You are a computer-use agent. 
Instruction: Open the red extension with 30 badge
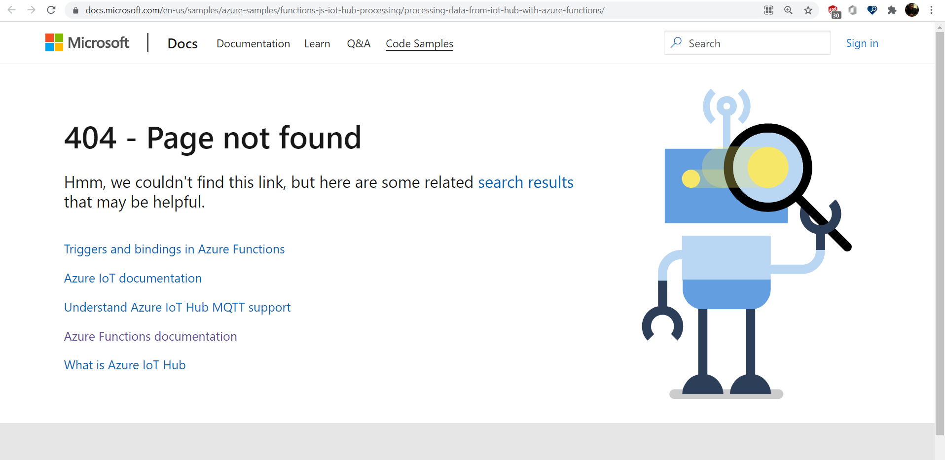pos(834,11)
